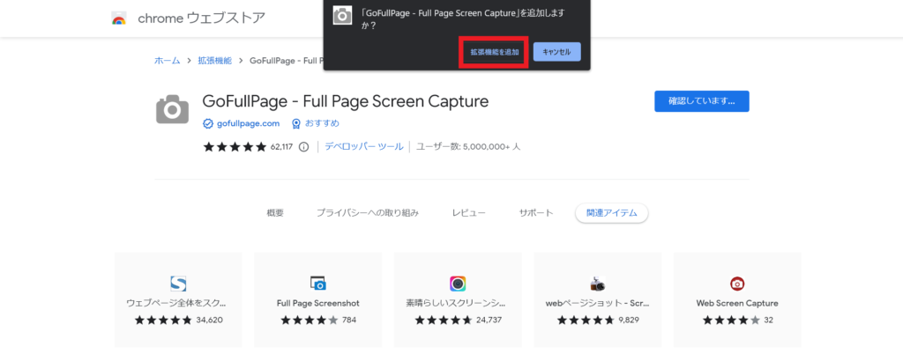Click the ユーザー数: 5,000,000+ 人 text

point(468,146)
